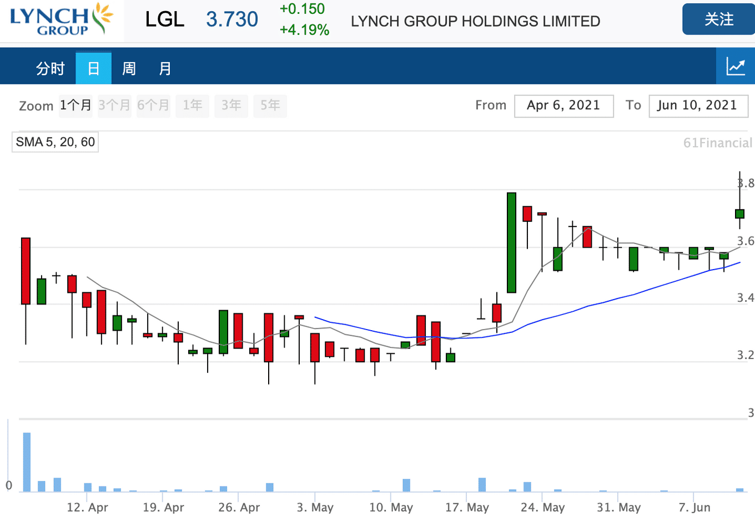This screenshot has height=531, width=755.
Task: Click the 3.4 price axis label
Action: (746, 298)
